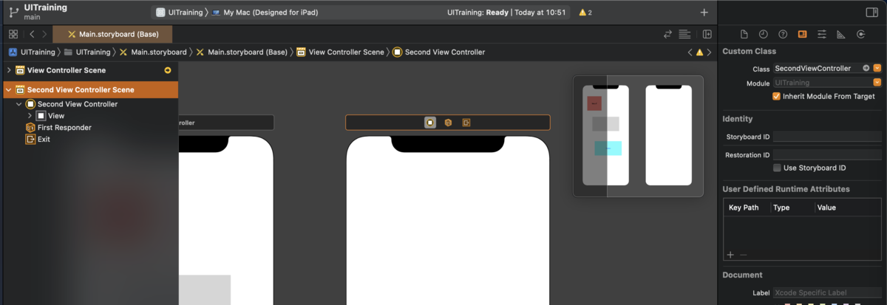This screenshot has height=305, width=887.
Task: Jump to the next issue
Action: (710, 52)
